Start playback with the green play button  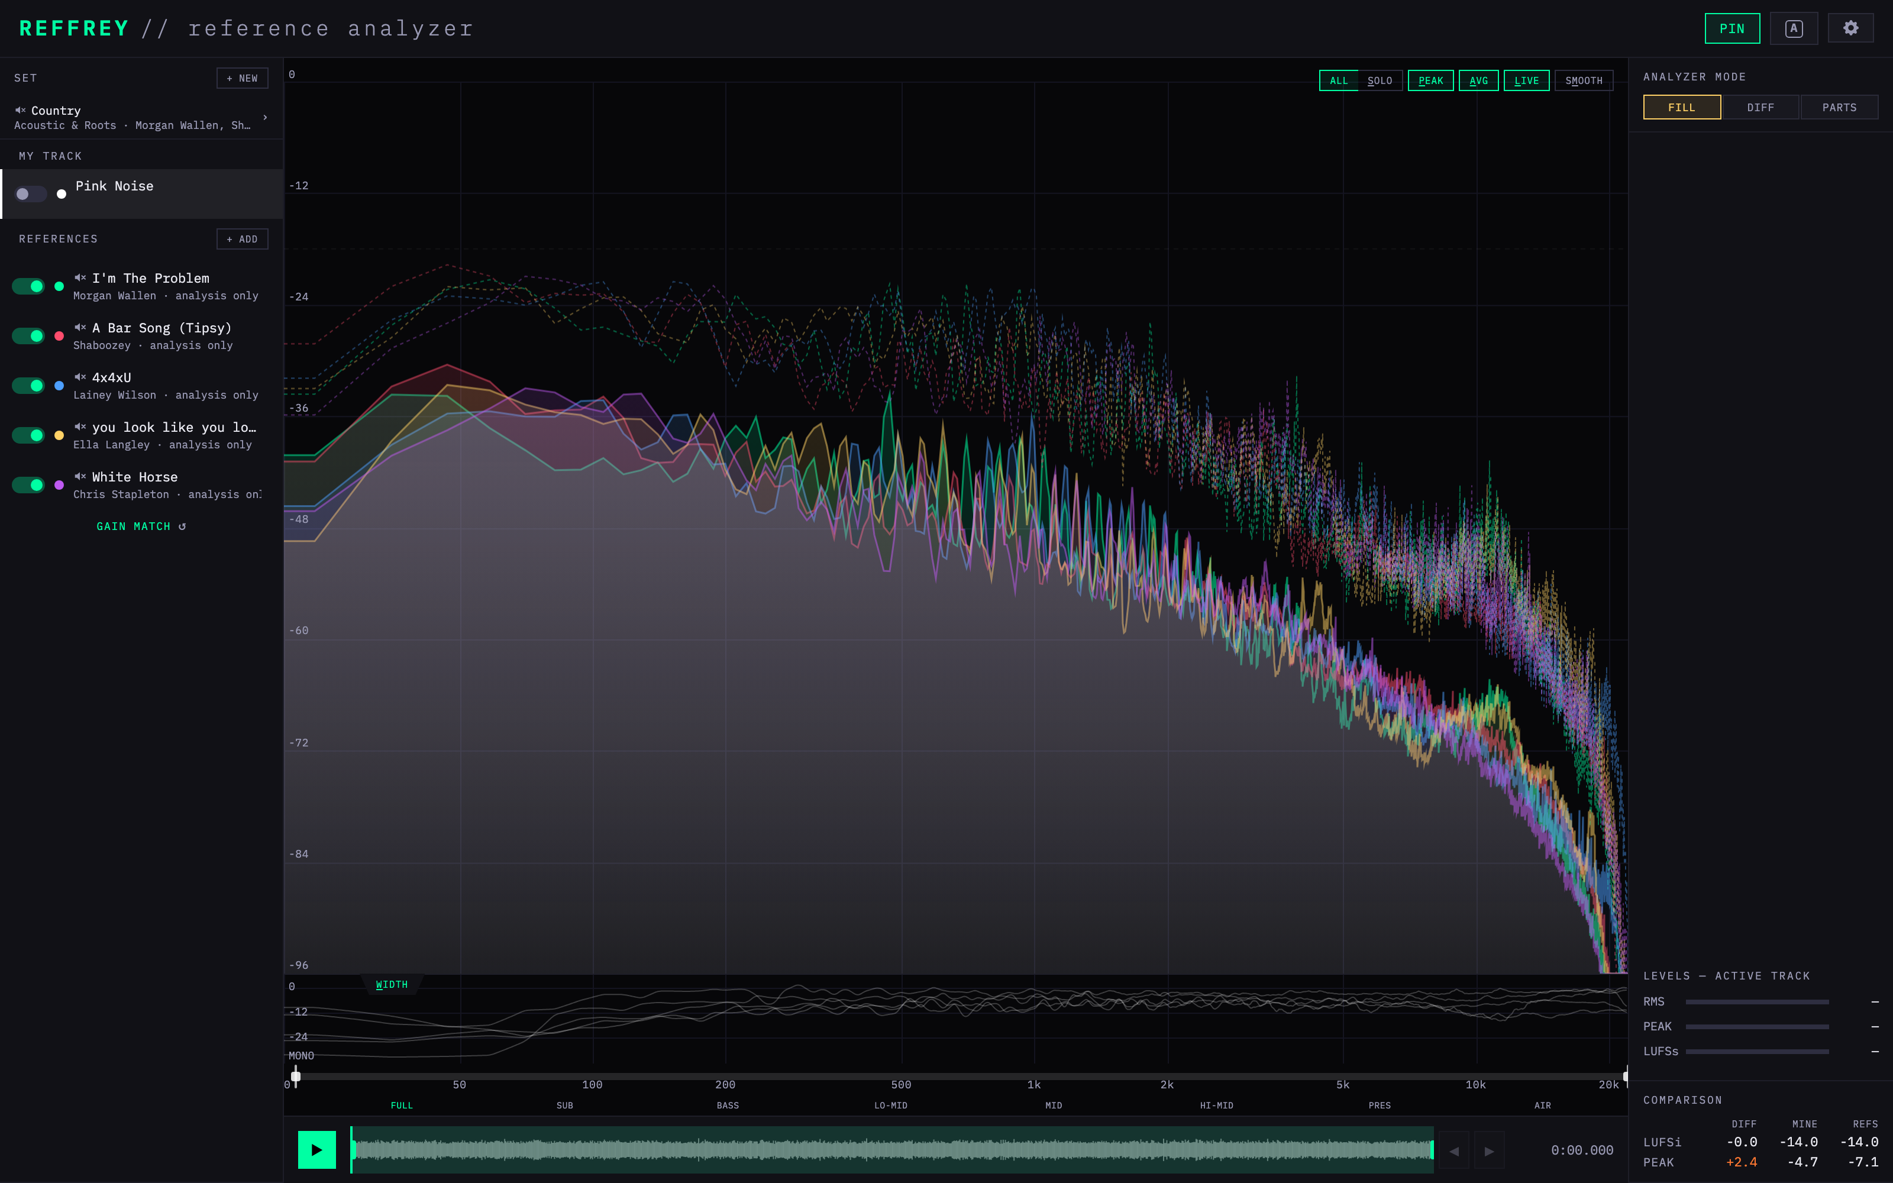pyautogui.click(x=317, y=1149)
